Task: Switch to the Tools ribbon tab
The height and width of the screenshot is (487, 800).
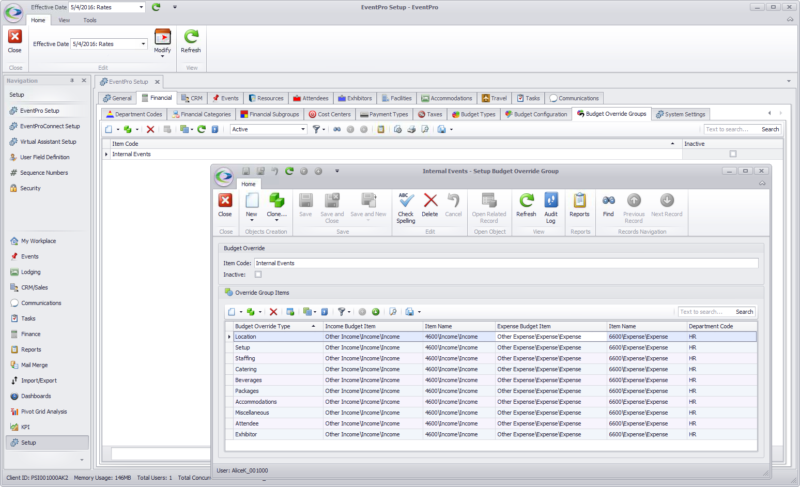Action: pyautogui.click(x=90, y=20)
